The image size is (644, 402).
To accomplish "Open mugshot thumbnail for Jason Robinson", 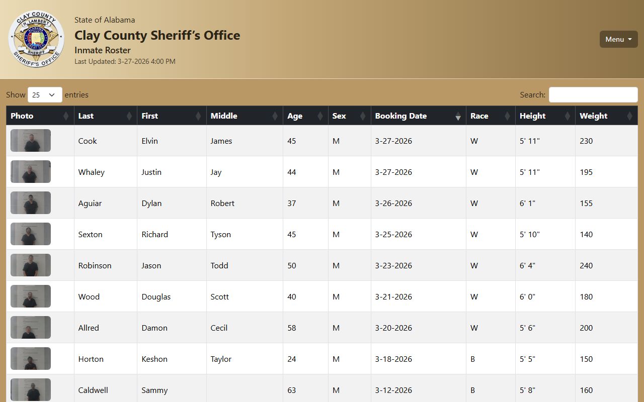I will click(x=31, y=265).
